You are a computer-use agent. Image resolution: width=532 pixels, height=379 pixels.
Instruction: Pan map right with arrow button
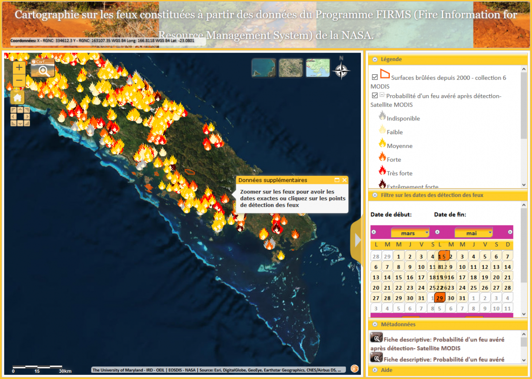(27, 116)
